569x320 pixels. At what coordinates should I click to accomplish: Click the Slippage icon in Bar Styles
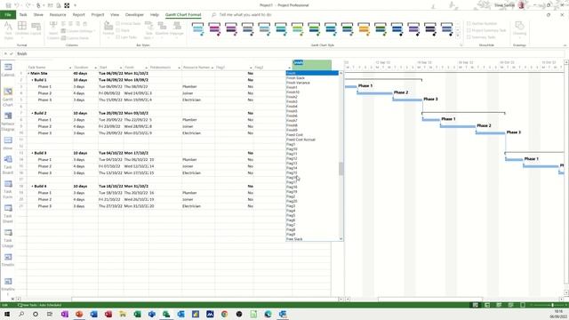tap(177, 28)
